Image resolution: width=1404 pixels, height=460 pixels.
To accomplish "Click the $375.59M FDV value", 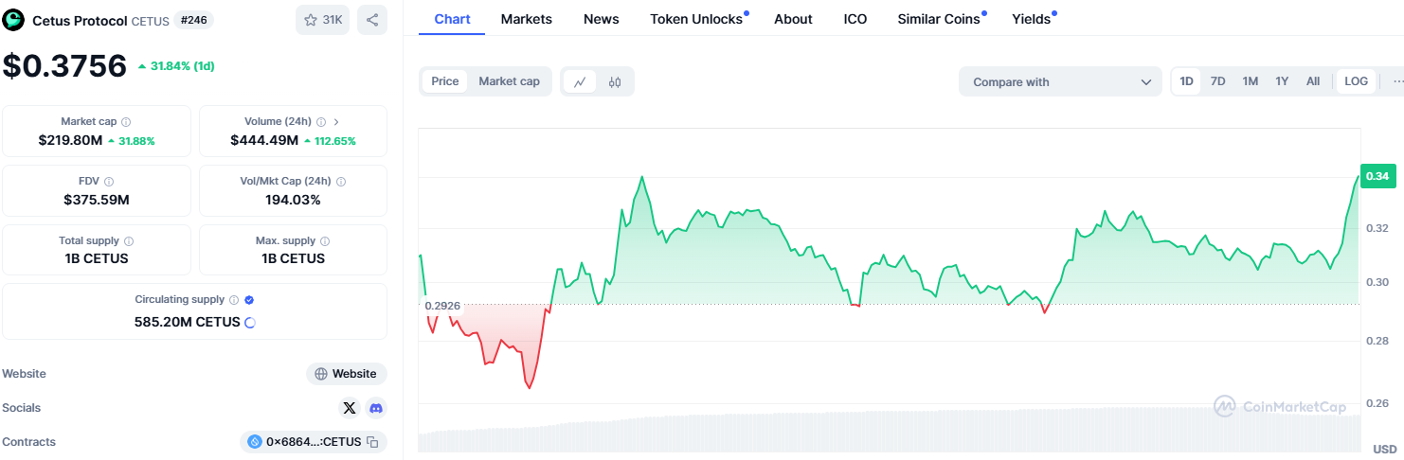I will tap(97, 200).
